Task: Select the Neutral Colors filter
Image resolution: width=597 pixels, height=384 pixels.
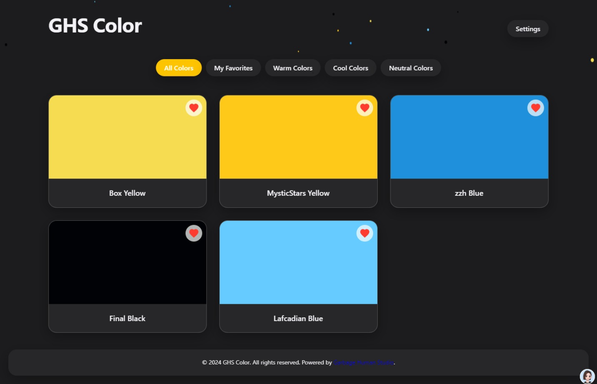Action: coord(410,68)
